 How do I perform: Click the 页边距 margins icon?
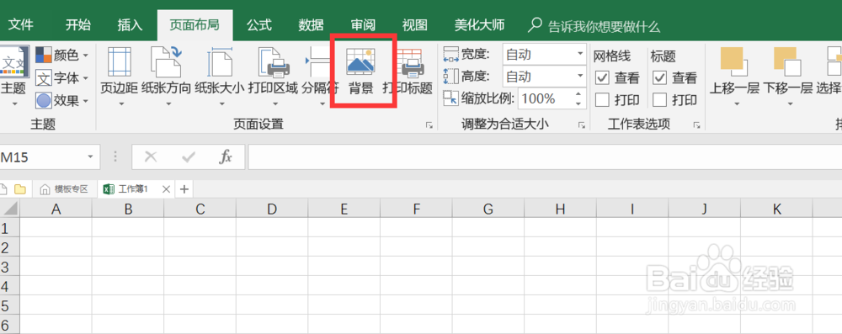pyautogui.click(x=120, y=62)
